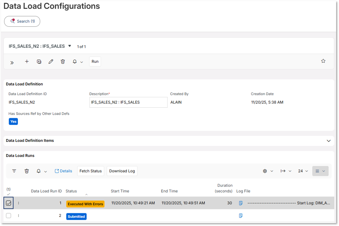
Task: Expand the IFS_SALES_N2 record selector dropdown
Action: pyautogui.click(x=69, y=46)
